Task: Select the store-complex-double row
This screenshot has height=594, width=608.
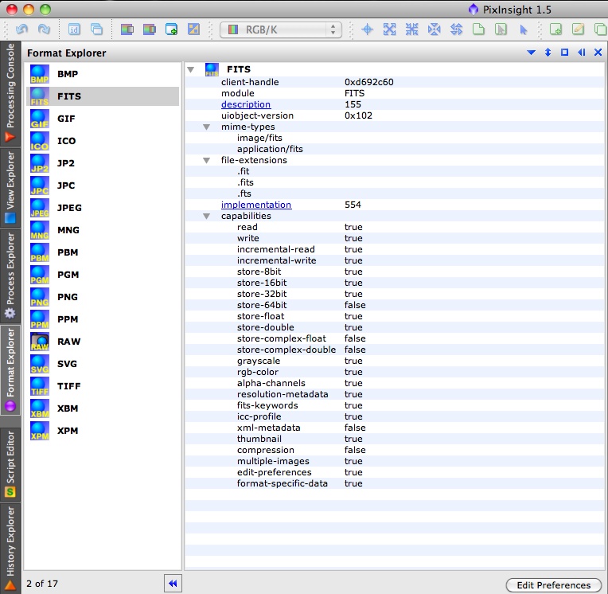Action: coord(395,350)
